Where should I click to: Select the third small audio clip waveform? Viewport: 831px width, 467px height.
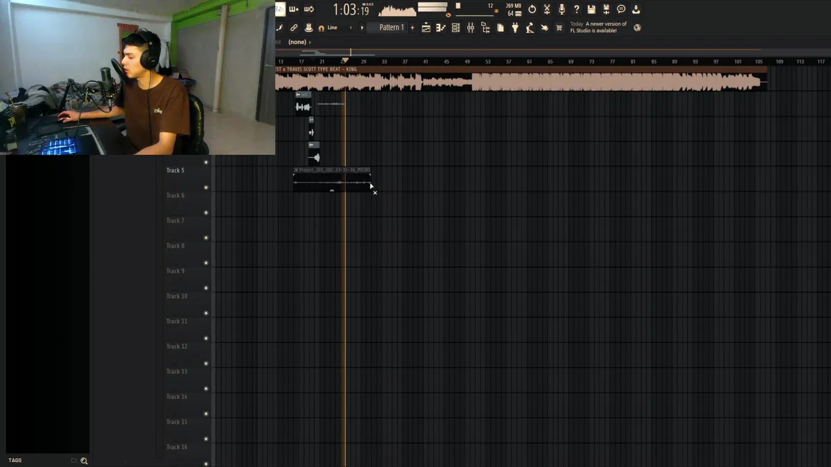pos(314,158)
